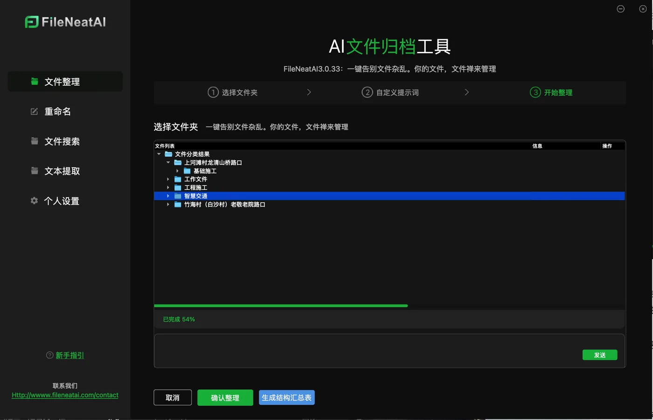653x420 pixels.
Task: Click the folder icon of 智慧交通
Action: [x=178, y=196]
